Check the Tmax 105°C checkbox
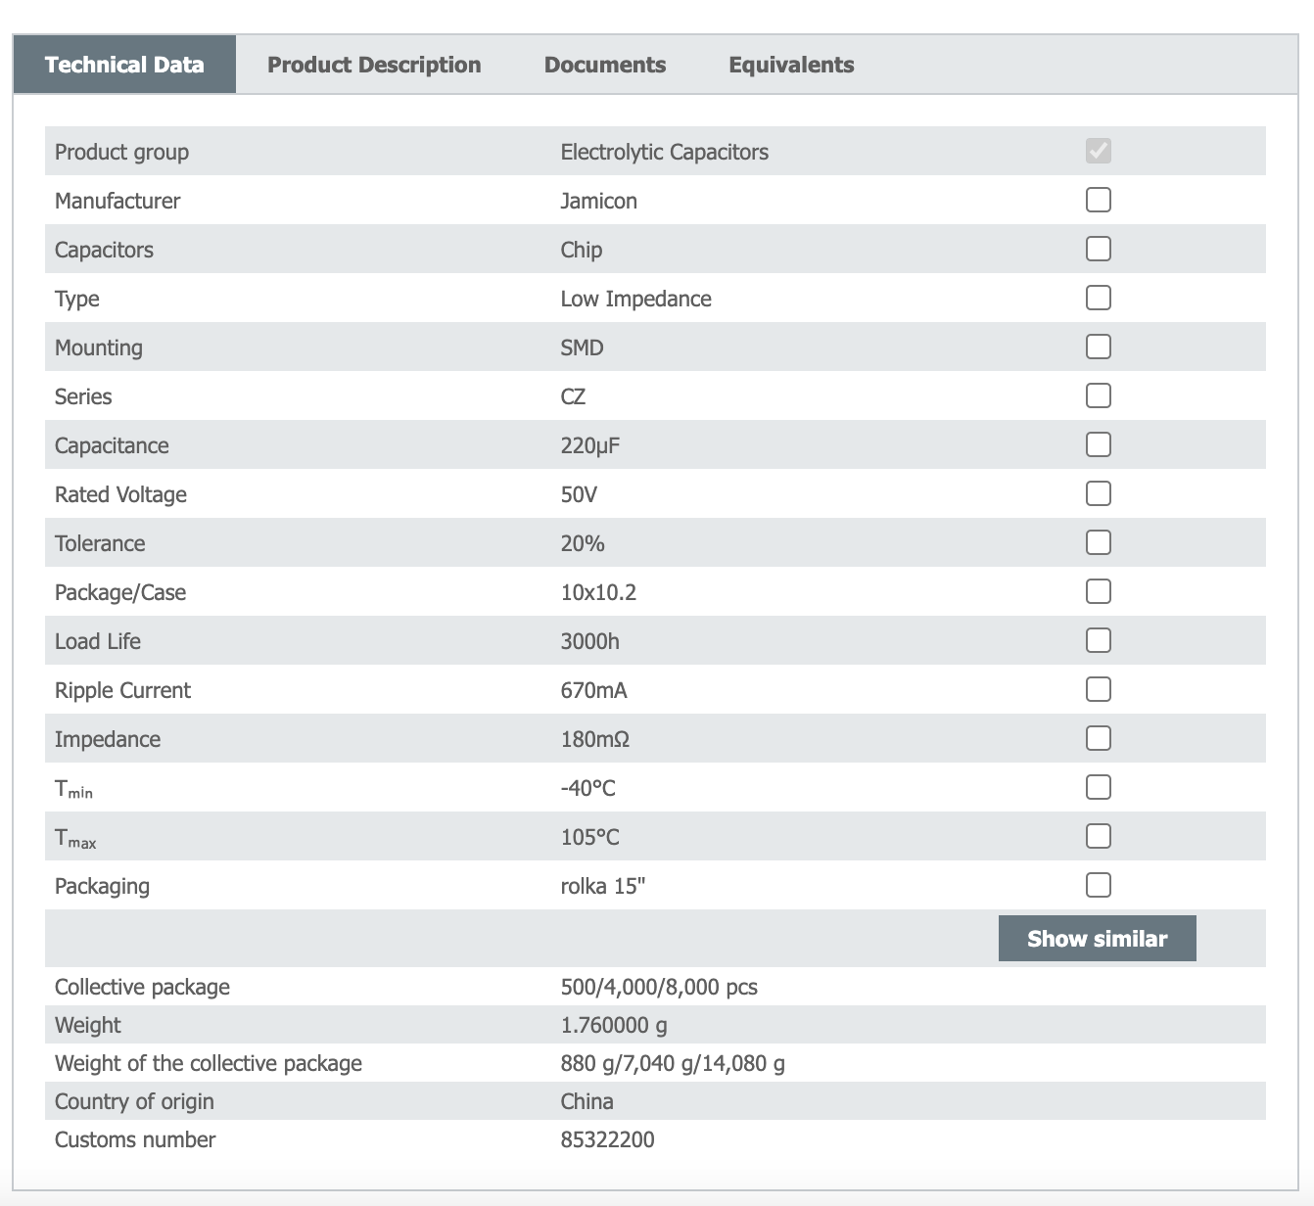Image resolution: width=1314 pixels, height=1206 pixels. [1099, 836]
